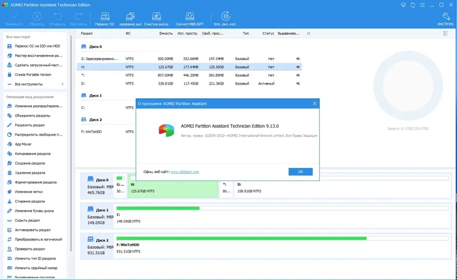Click the Диск 0 header in partition list
This screenshot has height=280, width=457.
(91, 47)
